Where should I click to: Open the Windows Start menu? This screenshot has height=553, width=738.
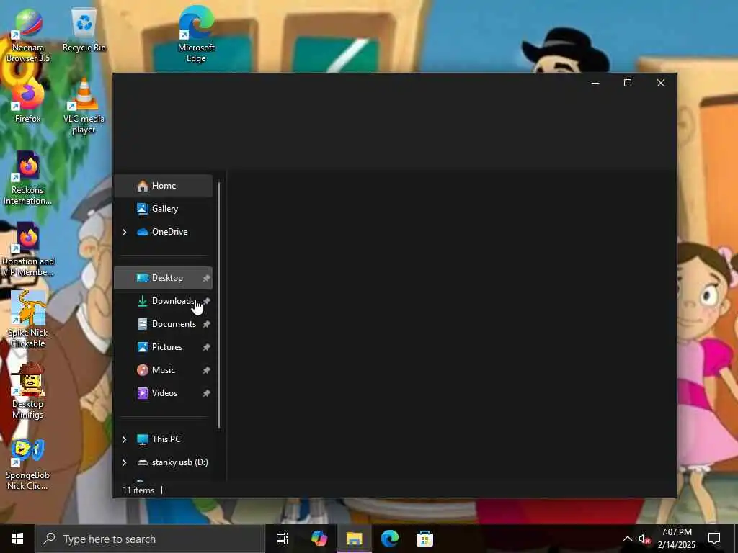point(17,539)
